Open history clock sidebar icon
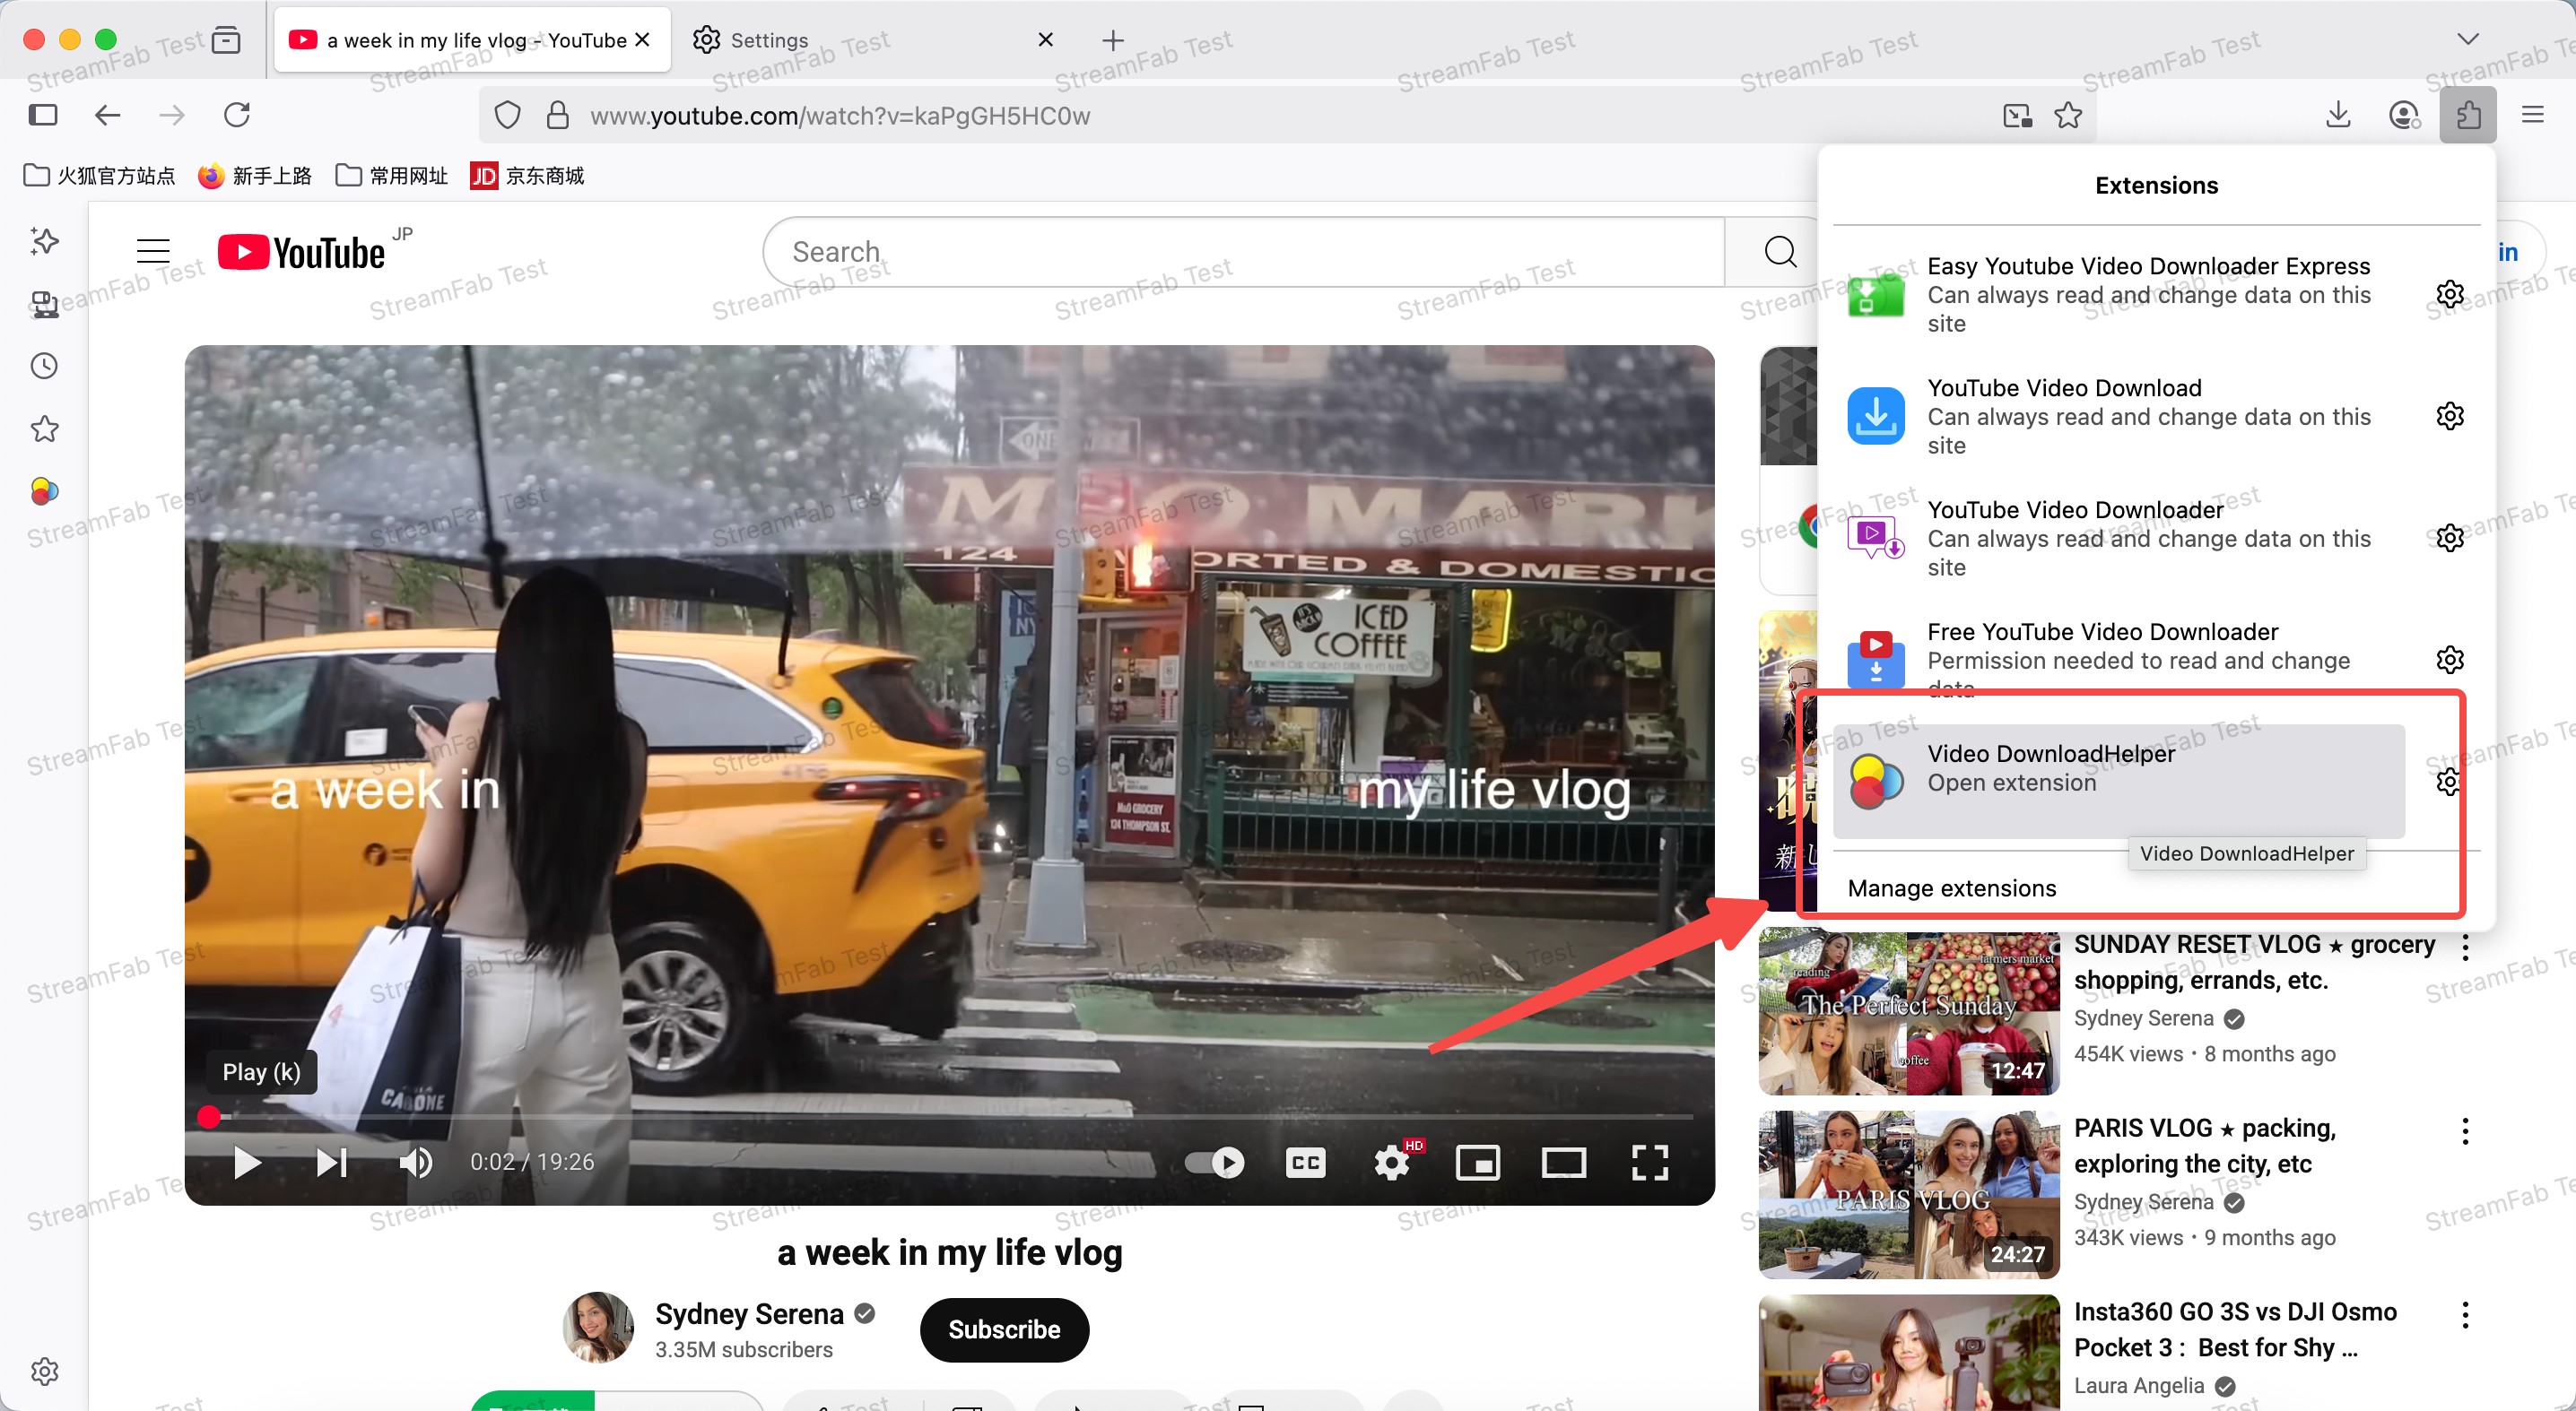This screenshot has height=1411, width=2576. coord(44,366)
